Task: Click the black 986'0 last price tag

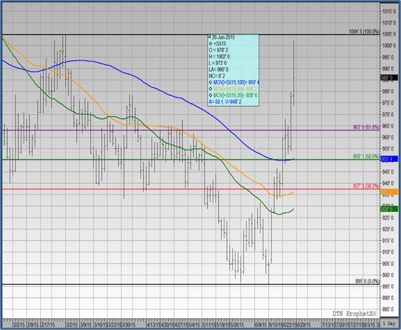Action: pyautogui.click(x=389, y=77)
